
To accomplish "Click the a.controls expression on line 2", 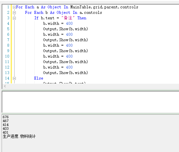I will tap(91, 13).
